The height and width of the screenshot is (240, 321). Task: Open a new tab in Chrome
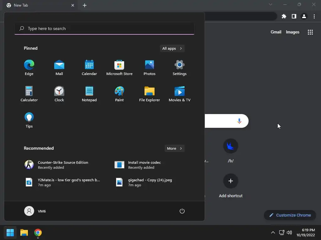click(x=85, y=5)
